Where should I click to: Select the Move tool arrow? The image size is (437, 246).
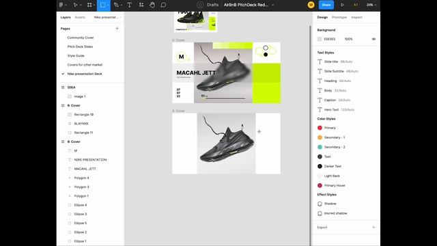tap(75, 5)
